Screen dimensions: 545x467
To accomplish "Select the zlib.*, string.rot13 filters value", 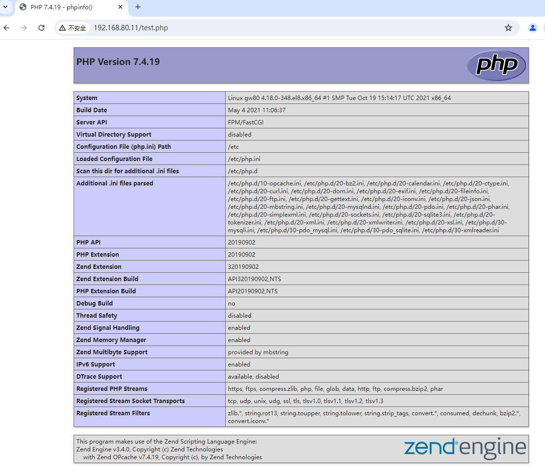I will (374, 417).
